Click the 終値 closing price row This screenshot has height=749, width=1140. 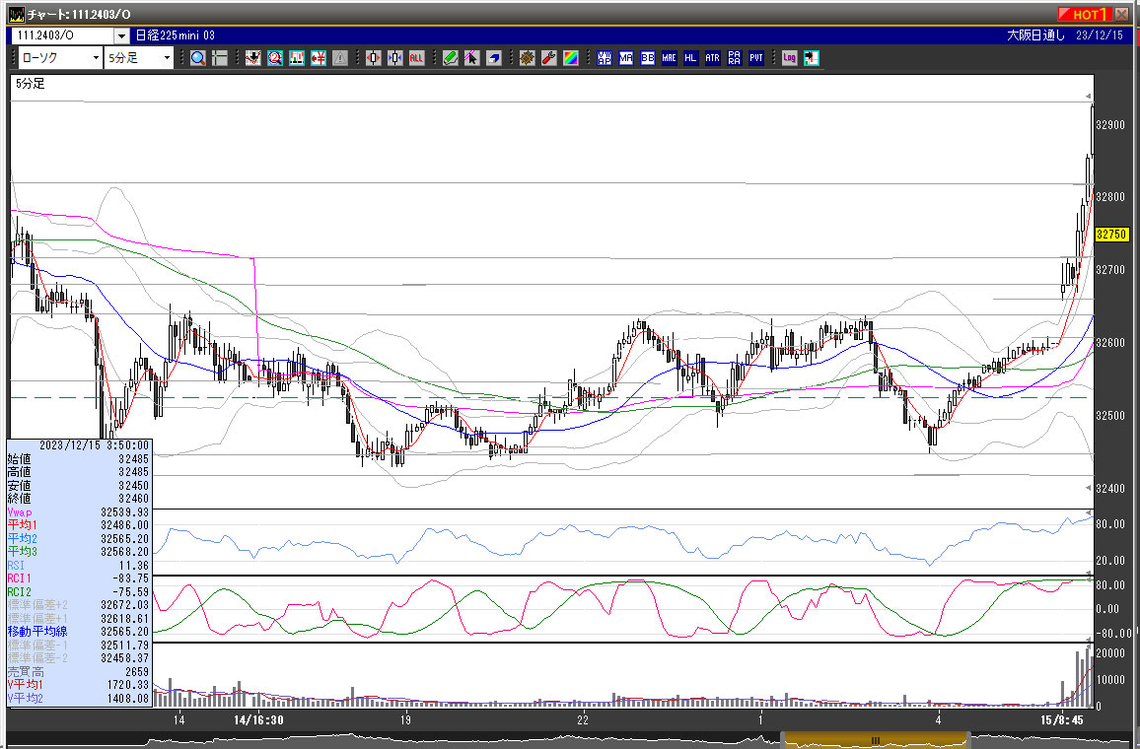[x=78, y=499]
